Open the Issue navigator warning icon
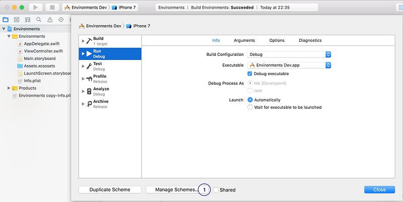Screen dimensions: 403x202 click(50, 20)
